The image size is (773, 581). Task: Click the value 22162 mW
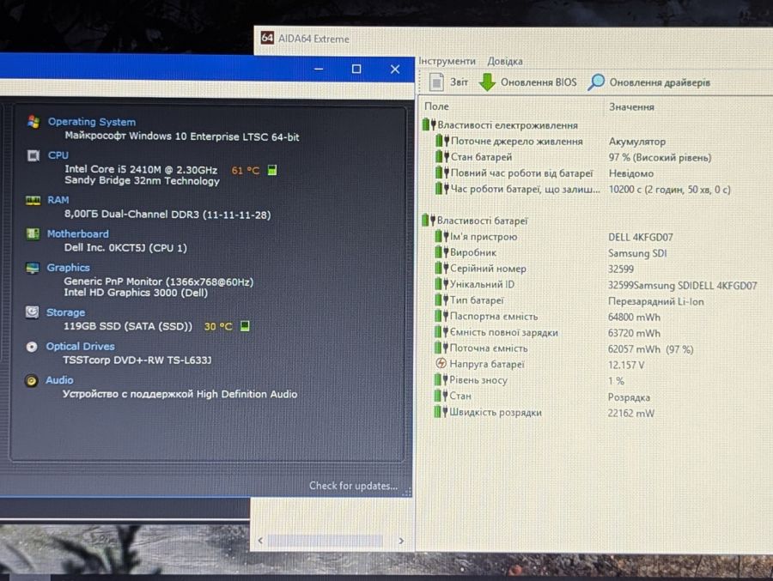click(x=631, y=413)
